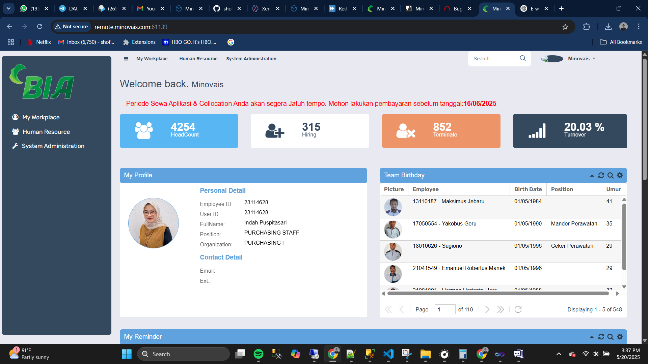Open the System Administration top menu

point(251,59)
